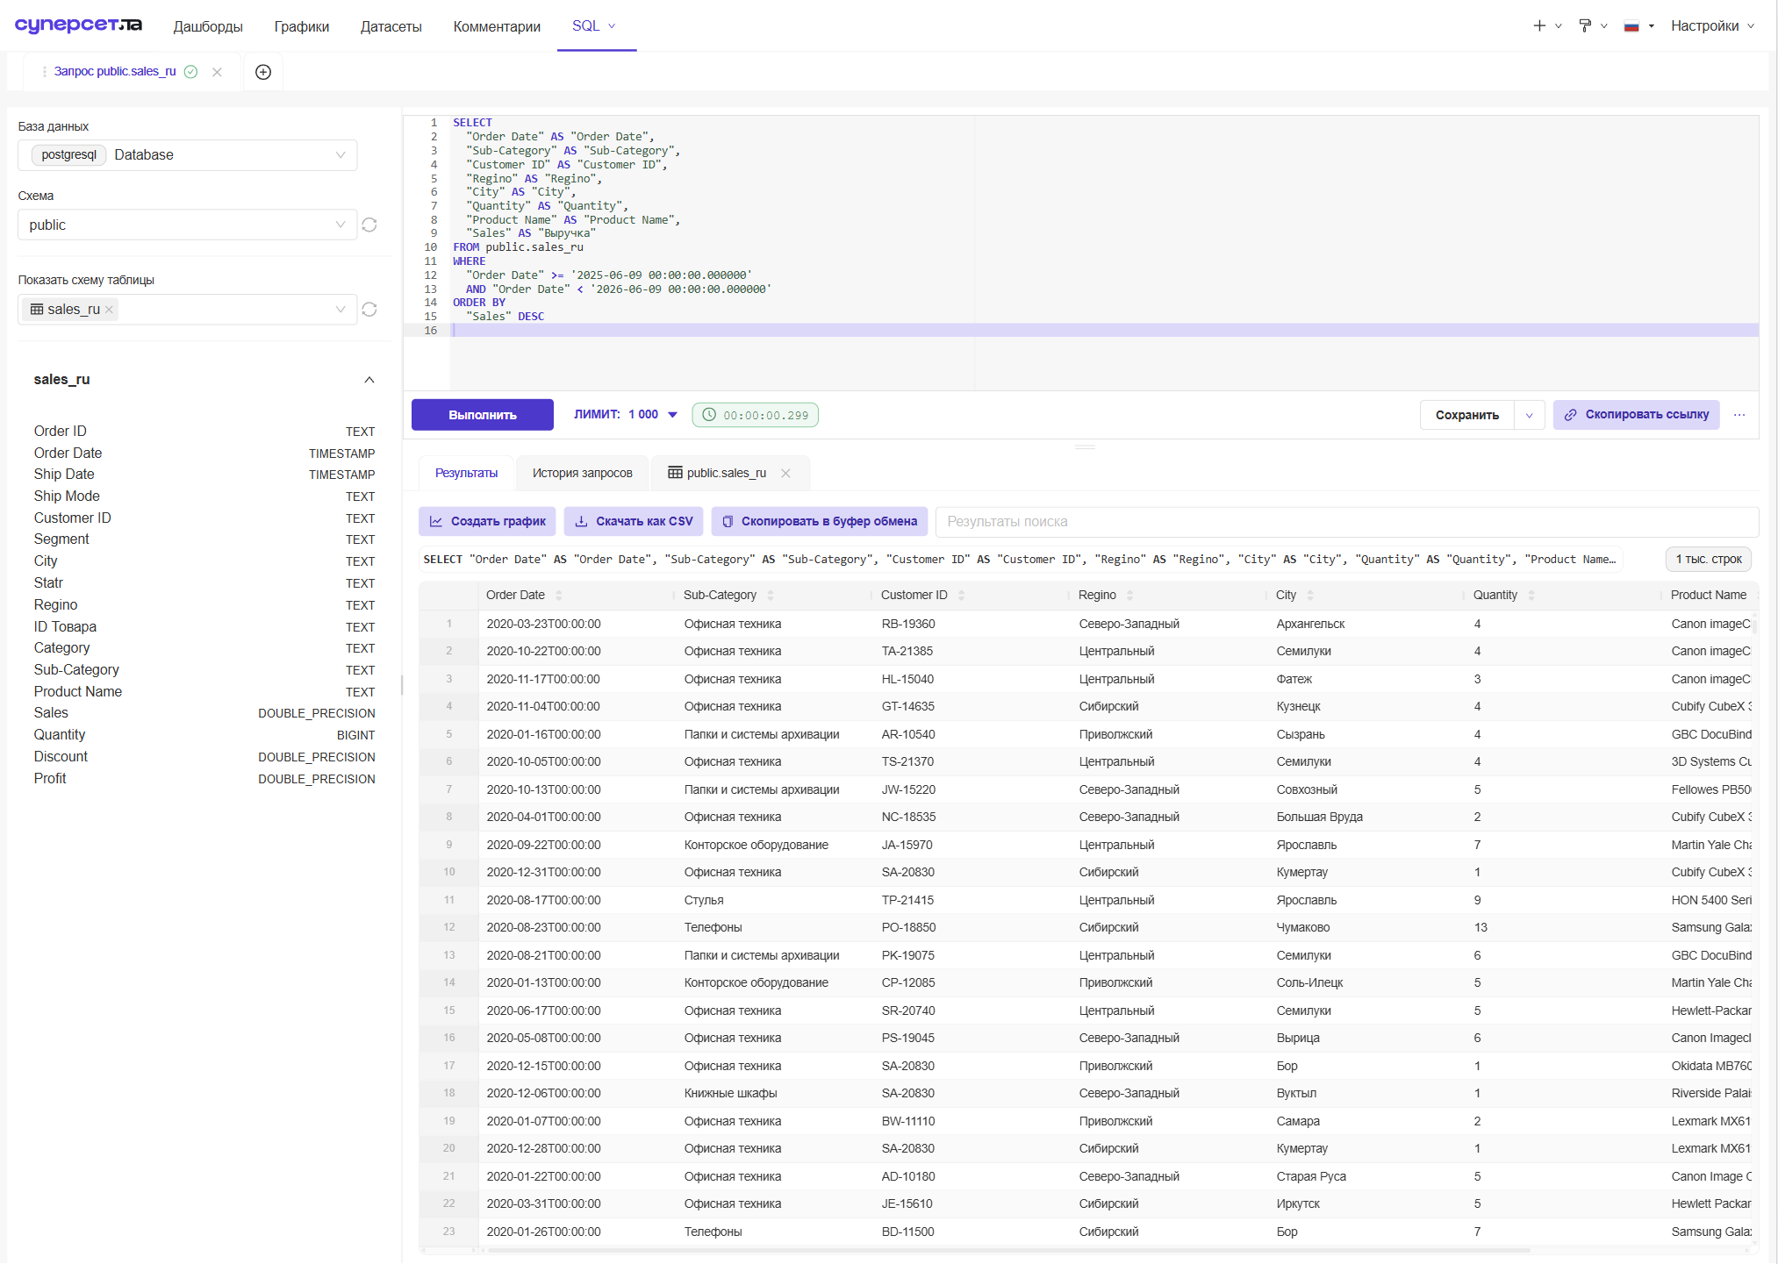Refresh the table list
This screenshot has height=1264, width=1778.
[369, 309]
